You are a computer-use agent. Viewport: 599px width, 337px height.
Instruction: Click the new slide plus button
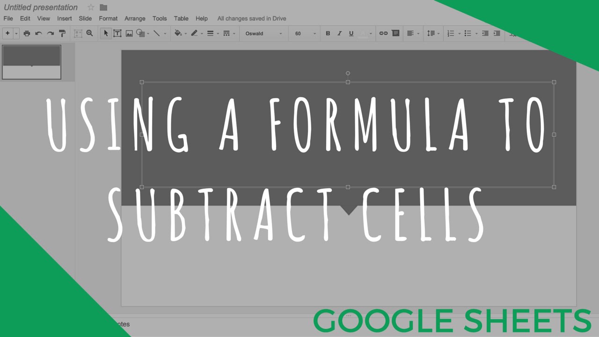click(x=7, y=33)
